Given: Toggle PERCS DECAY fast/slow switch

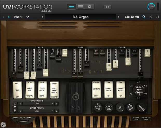Looking at the screenshot, I should coord(42,90).
